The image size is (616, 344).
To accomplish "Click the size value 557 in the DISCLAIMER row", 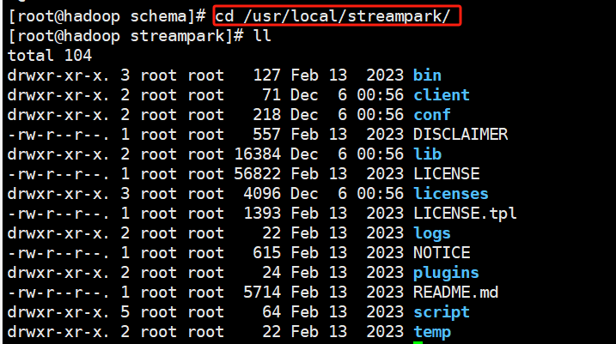I will pyautogui.click(x=266, y=135).
